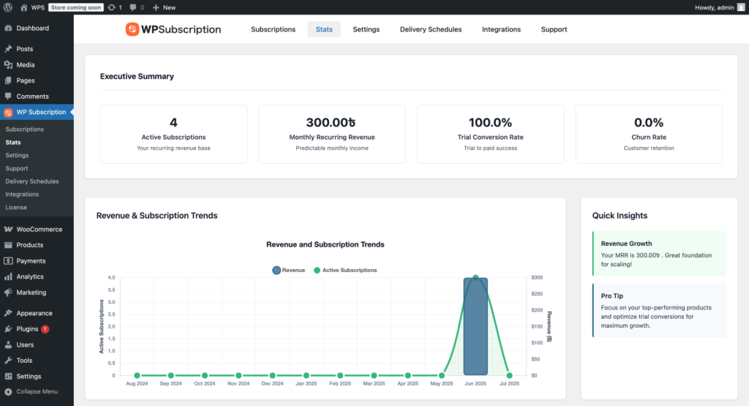Switch to Delivery Schedules top tab
Image resolution: width=749 pixels, height=406 pixels.
(431, 29)
